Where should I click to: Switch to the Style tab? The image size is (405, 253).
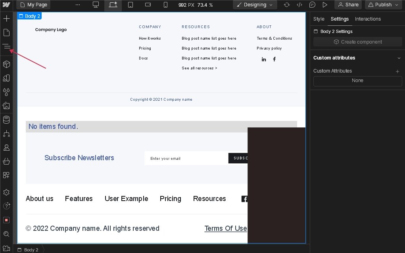(x=319, y=19)
